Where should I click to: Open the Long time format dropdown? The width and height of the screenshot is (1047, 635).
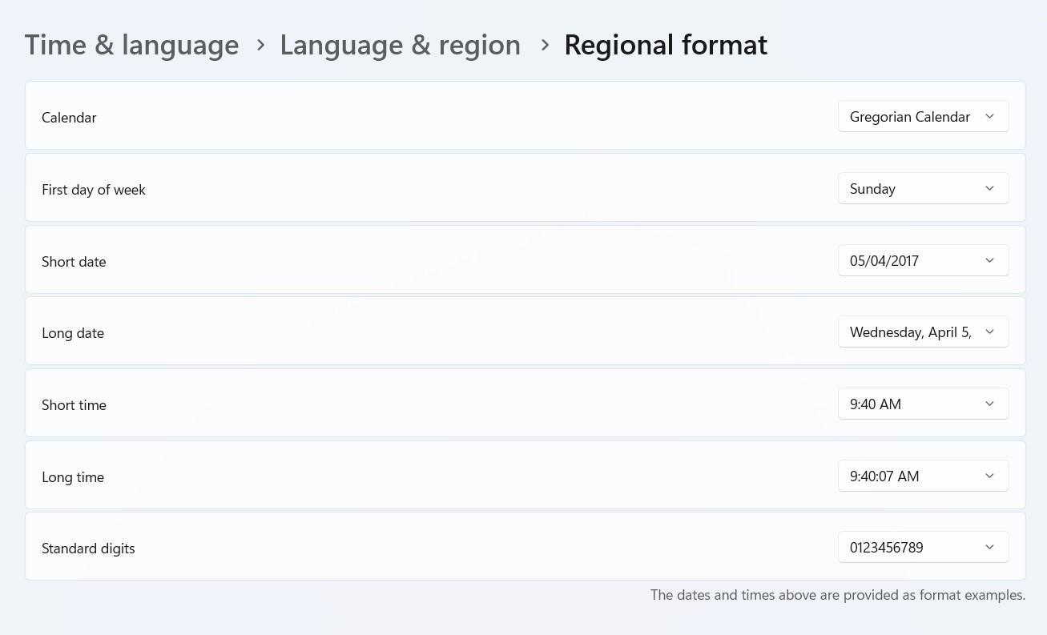pos(923,476)
